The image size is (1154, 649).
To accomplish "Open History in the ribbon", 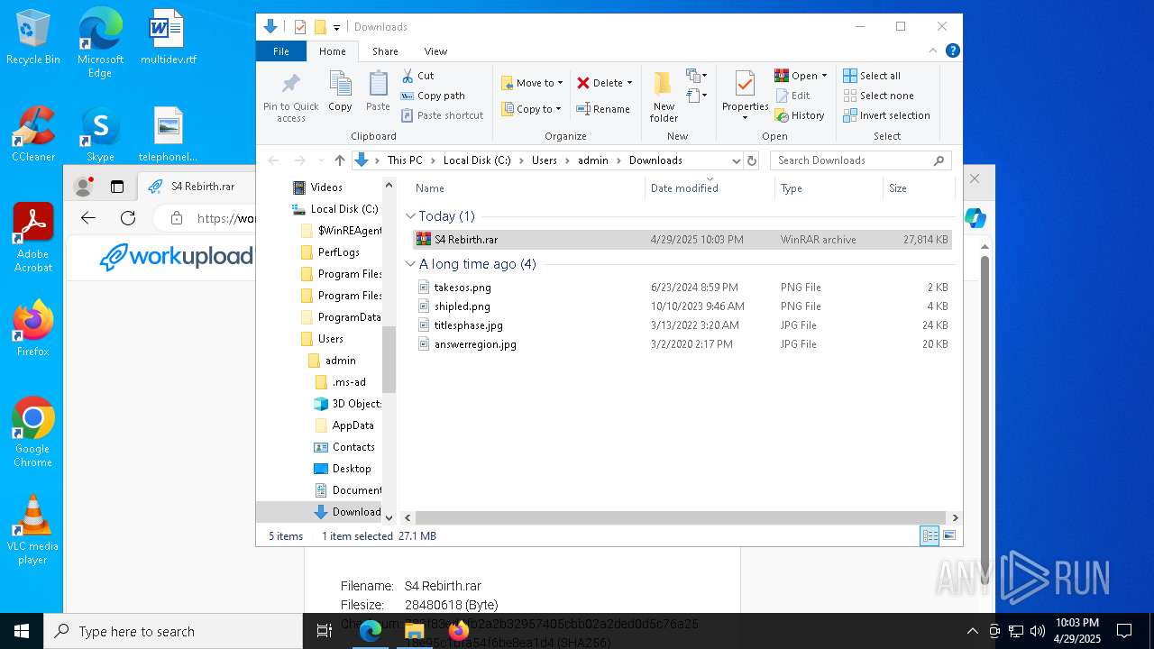I will (x=800, y=115).
